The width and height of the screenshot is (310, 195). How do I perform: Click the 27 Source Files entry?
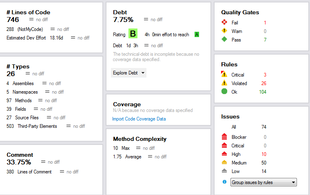[x=22, y=117]
